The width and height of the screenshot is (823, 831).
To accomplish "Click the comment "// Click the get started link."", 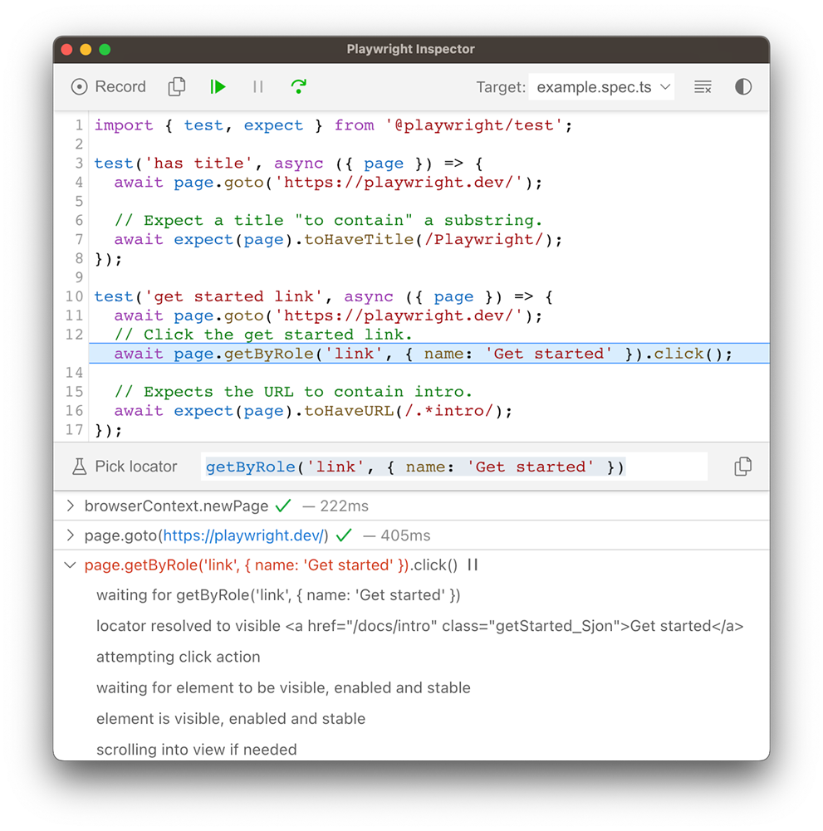I will pos(263,335).
